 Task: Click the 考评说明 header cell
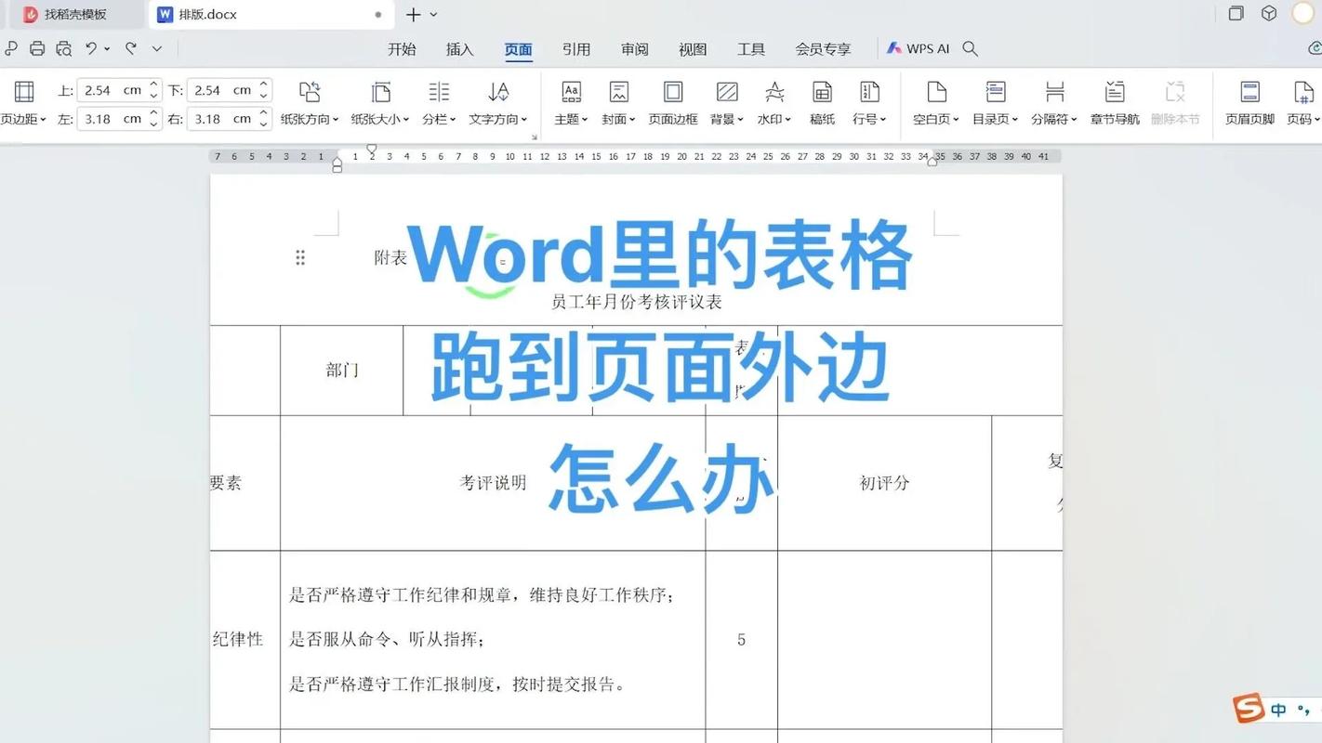[x=493, y=482]
